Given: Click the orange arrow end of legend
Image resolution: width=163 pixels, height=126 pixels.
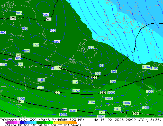Looking at the screenshot, I should pos(77,123).
